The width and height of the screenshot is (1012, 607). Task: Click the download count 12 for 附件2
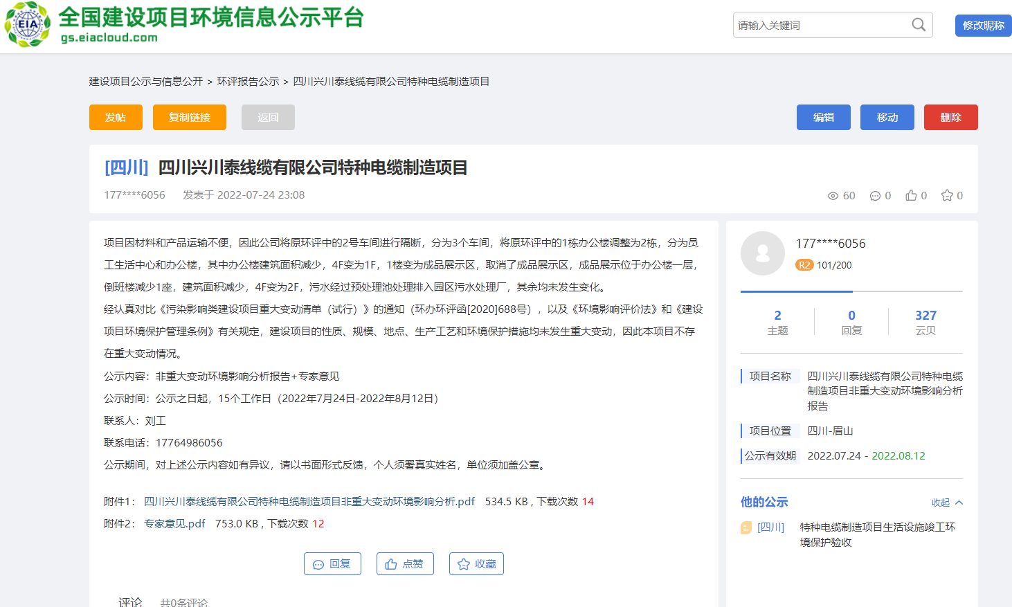(318, 524)
